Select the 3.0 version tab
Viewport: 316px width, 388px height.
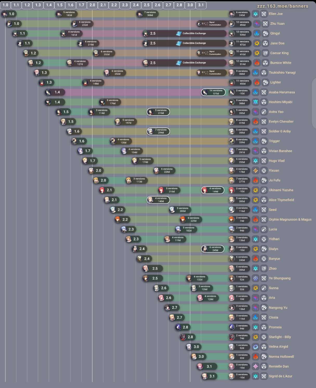click(190, 5)
